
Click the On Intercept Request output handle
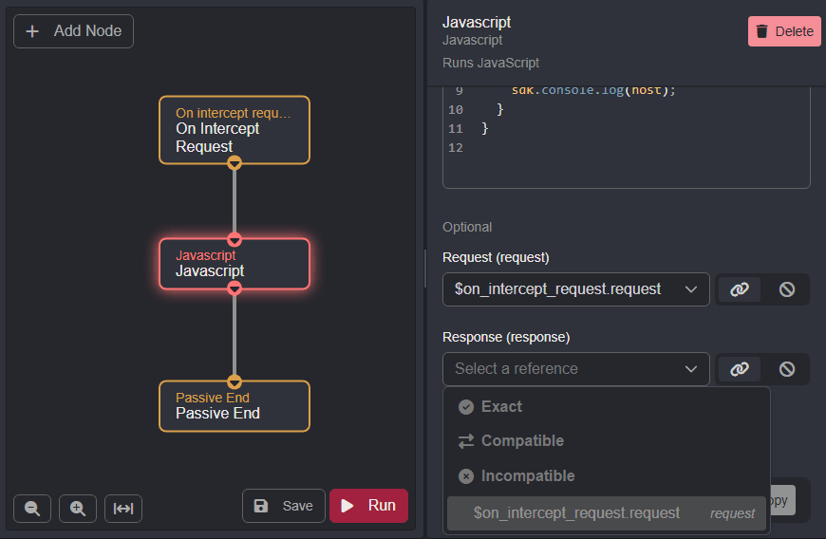(235, 163)
